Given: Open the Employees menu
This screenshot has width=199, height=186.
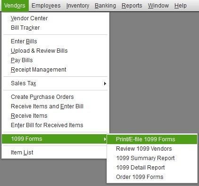Looking at the screenshot, I should (x=46, y=6).
